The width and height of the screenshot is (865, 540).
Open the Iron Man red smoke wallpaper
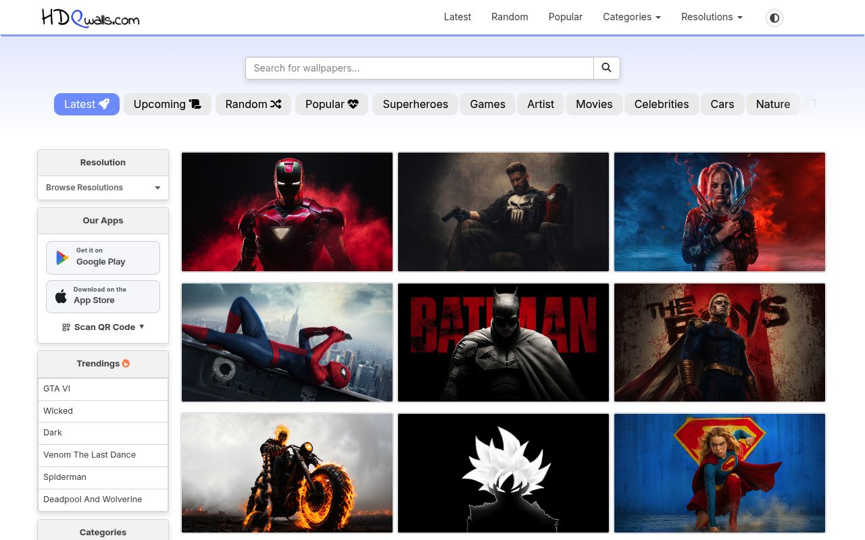pyautogui.click(x=287, y=212)
